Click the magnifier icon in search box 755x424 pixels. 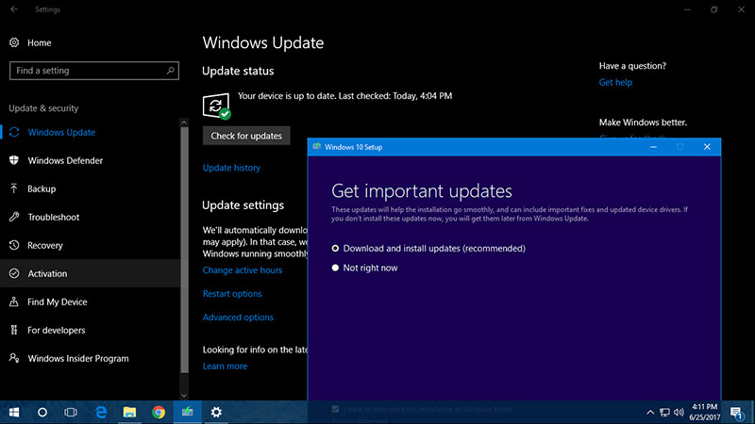170,71
